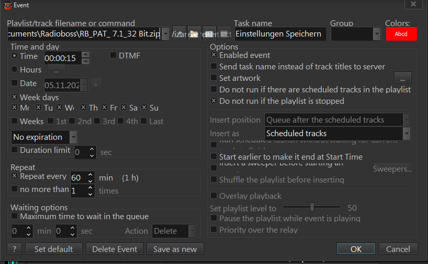Open the Insert as Scheduled tracks dropdown

click(406, 134)
